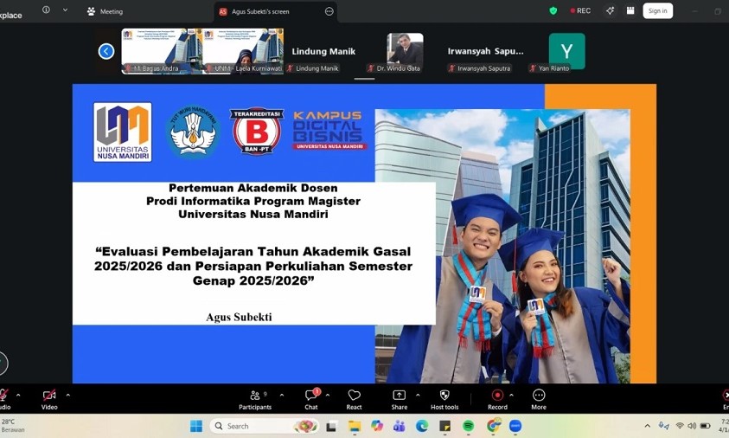Open the React emoji menu

[354, 398]
